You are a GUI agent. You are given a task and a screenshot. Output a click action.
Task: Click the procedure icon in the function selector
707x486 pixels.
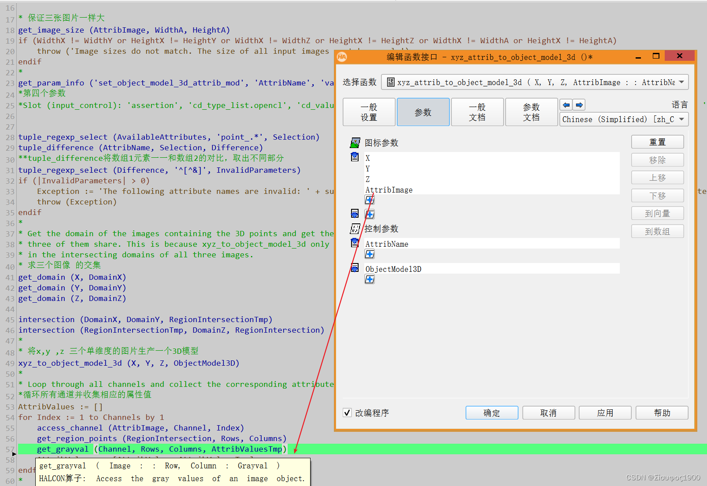390,82
